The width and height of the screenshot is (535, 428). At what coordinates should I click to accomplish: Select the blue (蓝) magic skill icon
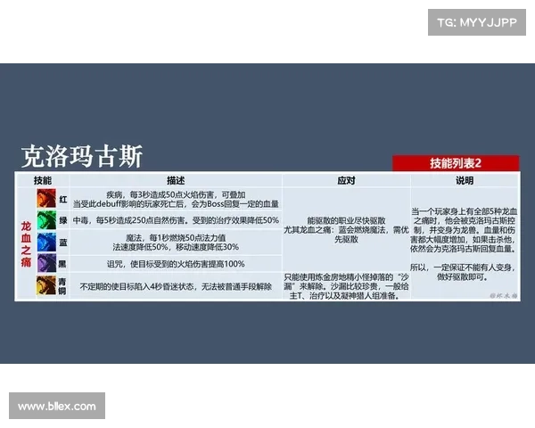[44, 242]
